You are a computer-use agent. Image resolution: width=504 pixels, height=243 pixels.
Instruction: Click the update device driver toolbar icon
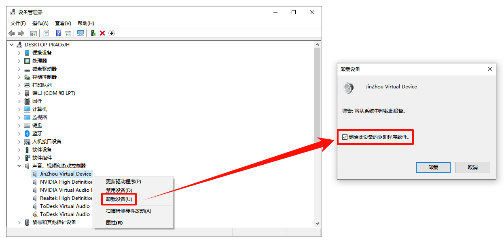point(93,33)
